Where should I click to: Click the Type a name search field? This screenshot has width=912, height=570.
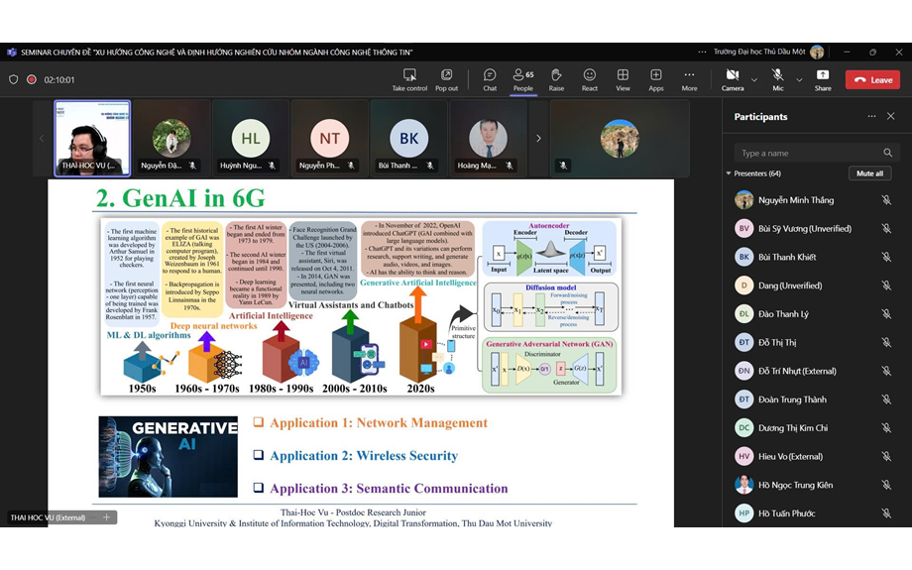816,153
